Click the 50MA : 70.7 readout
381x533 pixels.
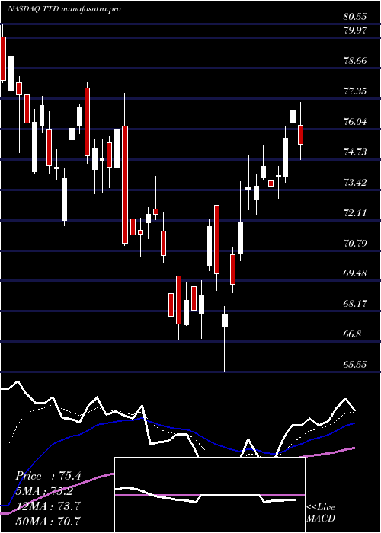[49, 521]
